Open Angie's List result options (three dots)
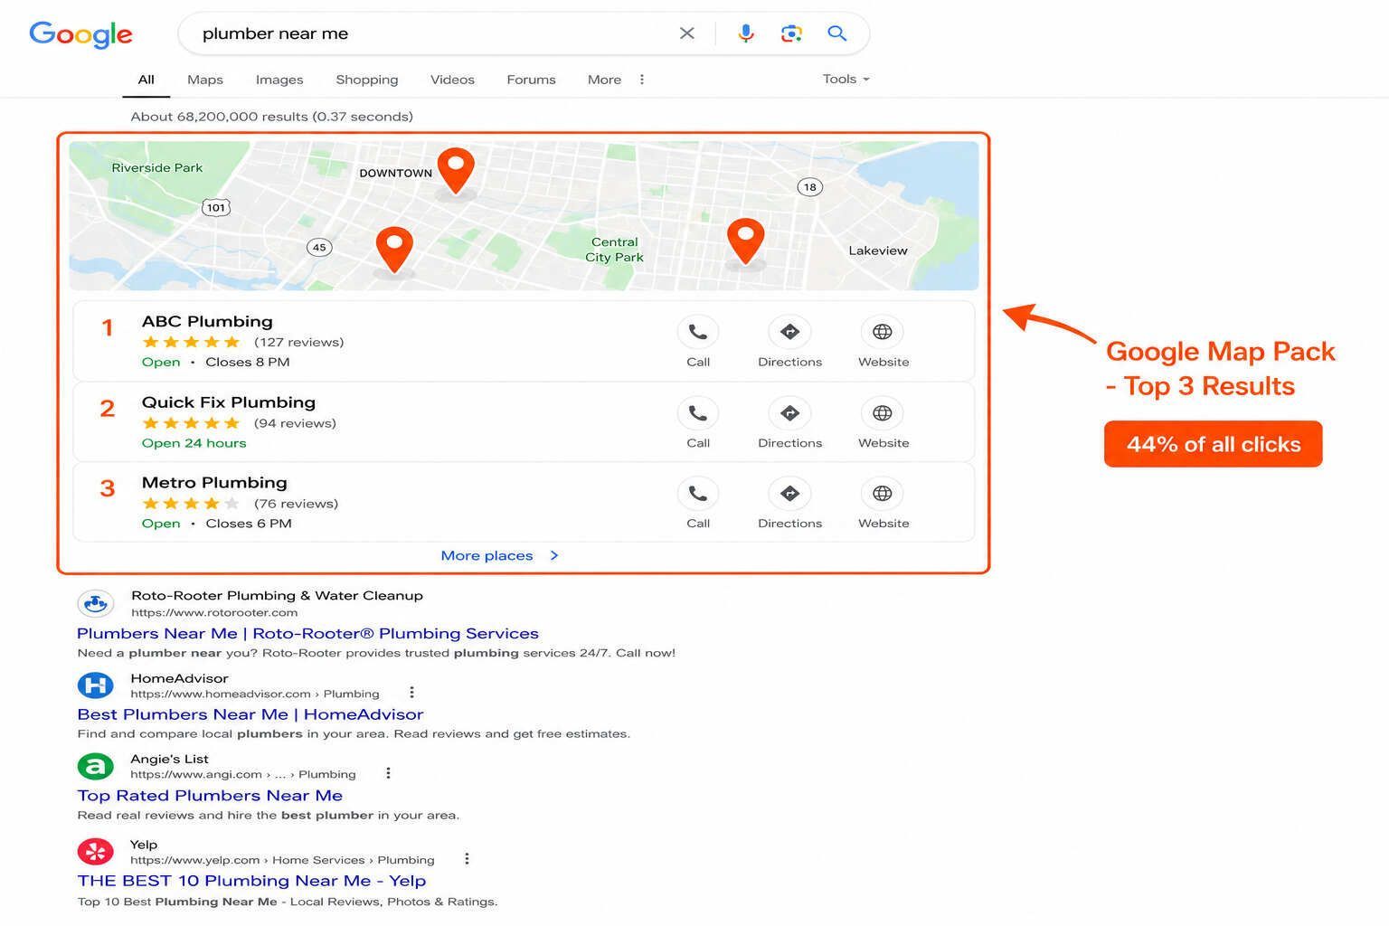The width and height of the screenshot is (1389, 926). pyautogui.click(x=388, y=773)
